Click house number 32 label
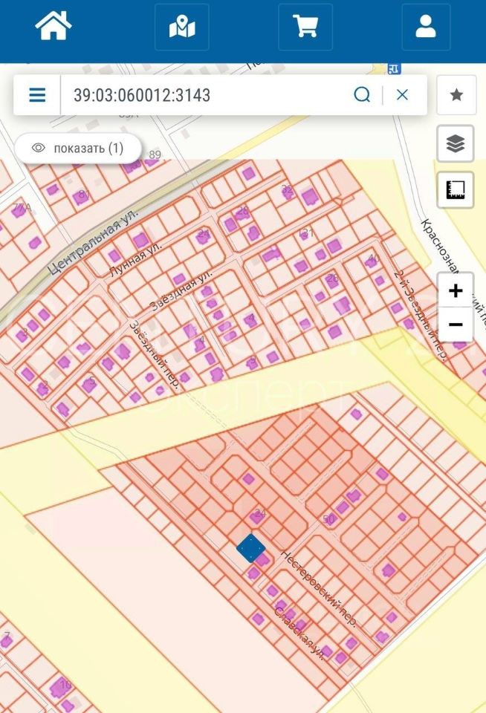The height and width of the screenshot is (713, 486). pos(287,189)
